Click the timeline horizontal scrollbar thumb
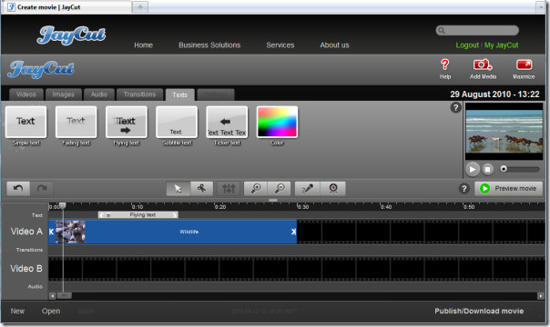 pyautogui.click(x=64, y=296)
